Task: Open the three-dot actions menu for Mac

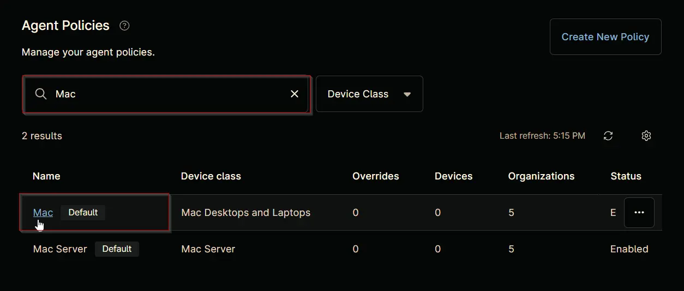Action: (639, 213)
